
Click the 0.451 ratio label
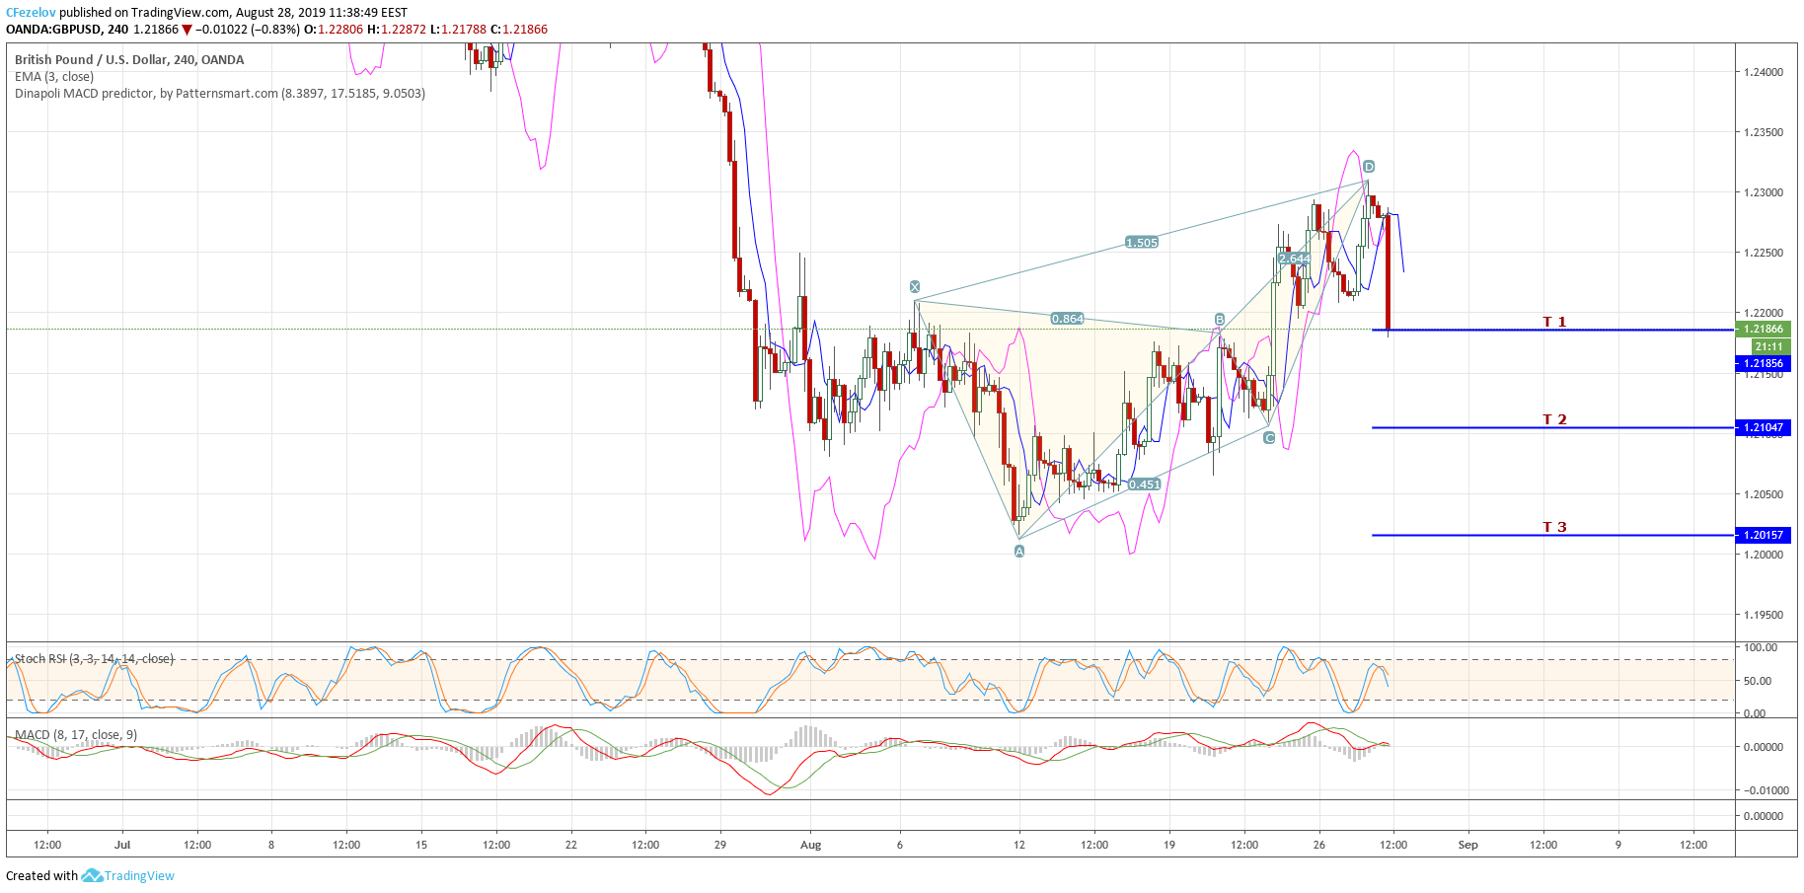pyautogui.click(x=1144, y=484)
